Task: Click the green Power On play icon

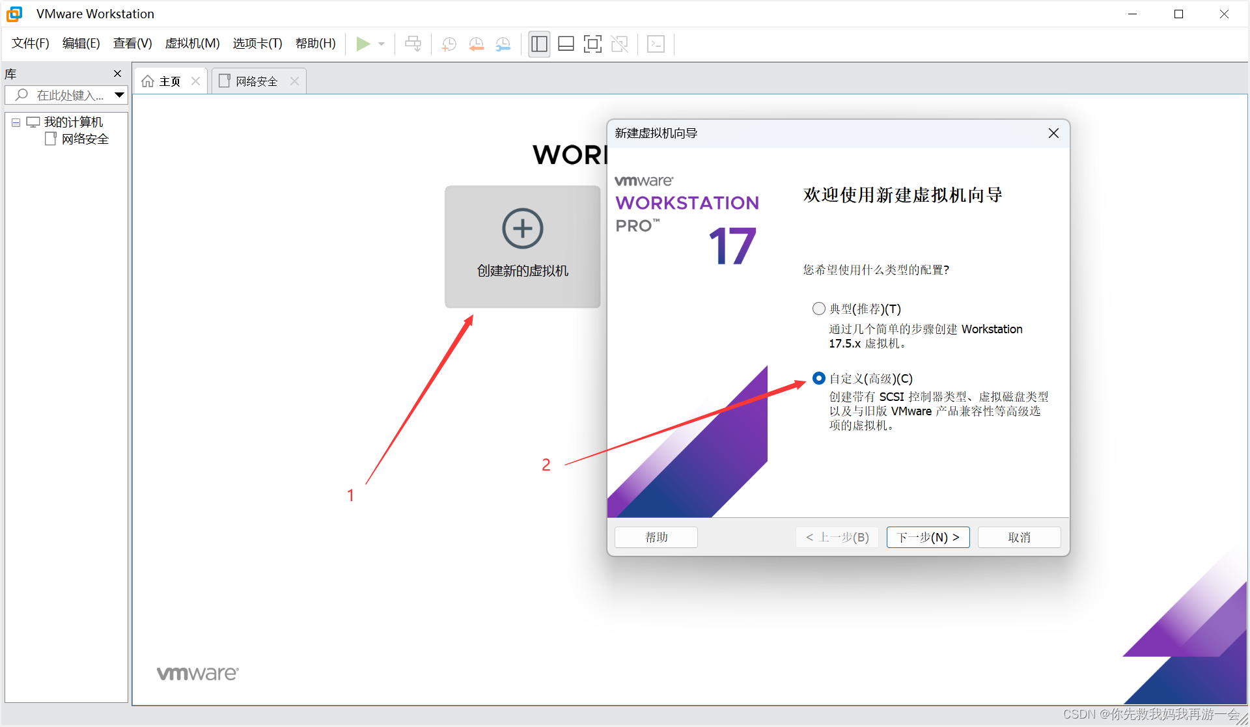Action: pyautogui.click(x=363, y=44)
